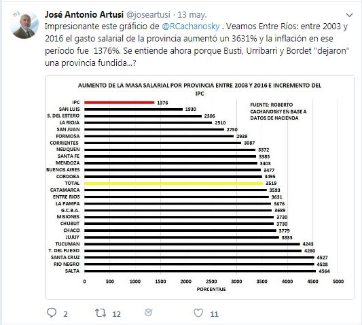The height and width of the screenshot is (325, 362).
Task: Open the @joseartusi handle link
Action: click(x=148, y=15)
